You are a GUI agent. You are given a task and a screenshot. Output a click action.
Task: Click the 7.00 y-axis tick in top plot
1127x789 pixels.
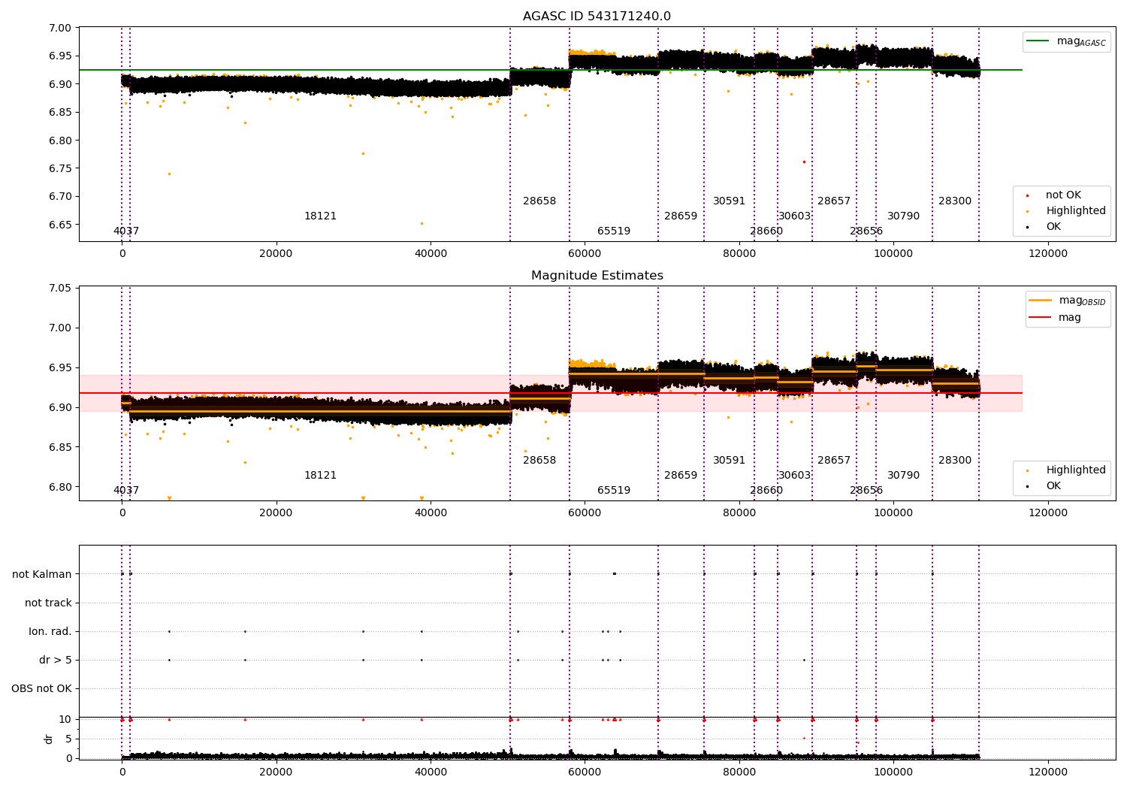point(60,28)
